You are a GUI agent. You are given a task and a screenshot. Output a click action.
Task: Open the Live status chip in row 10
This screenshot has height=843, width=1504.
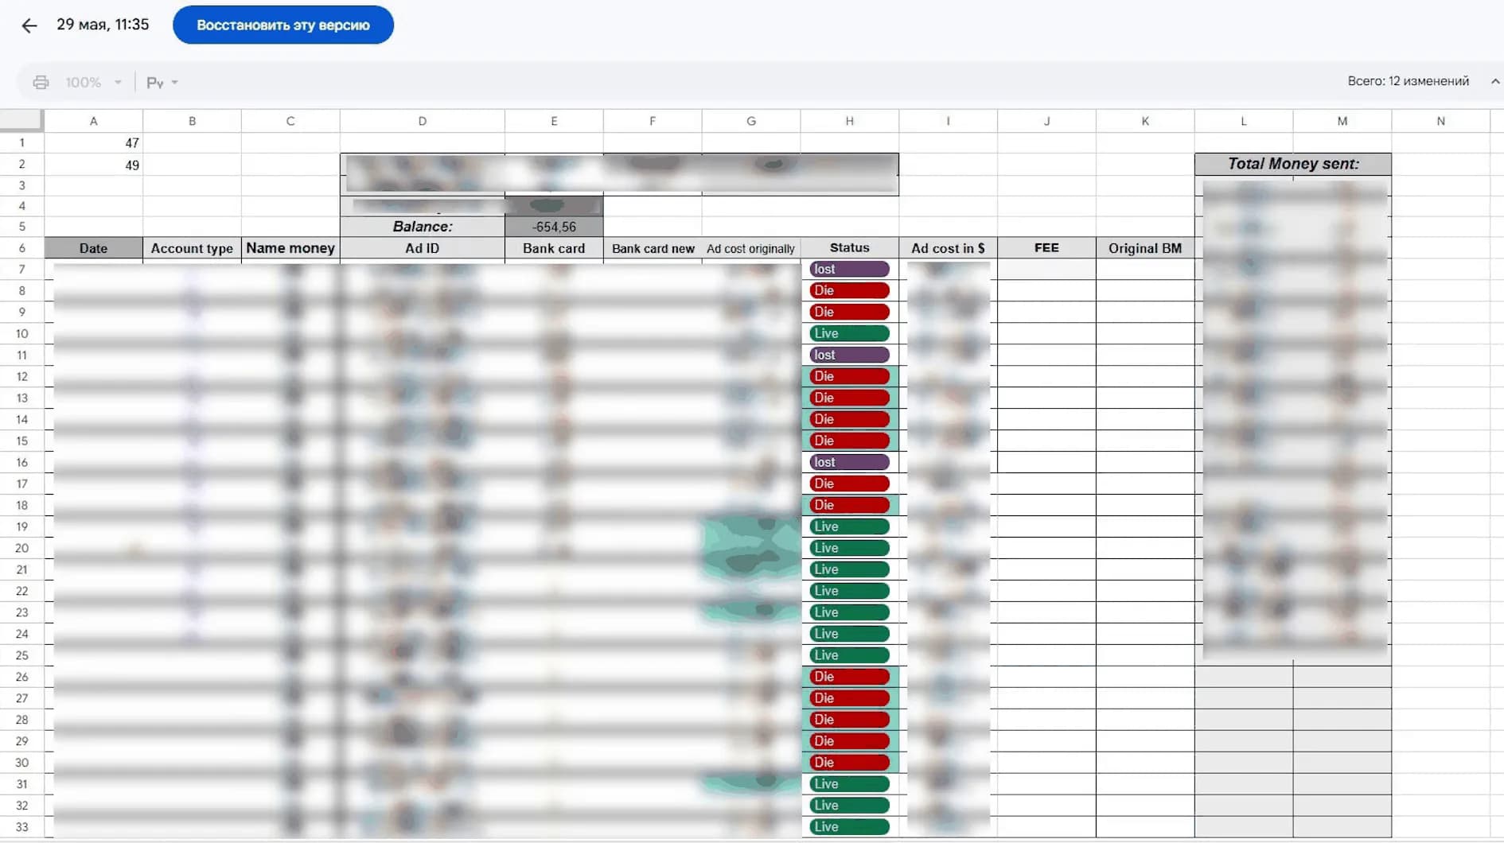pyautogui.click(x=849, y=334)
